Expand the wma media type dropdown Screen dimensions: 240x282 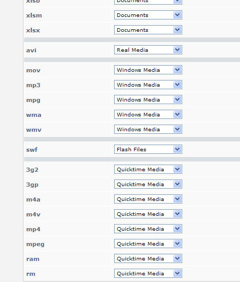point(148,114)
